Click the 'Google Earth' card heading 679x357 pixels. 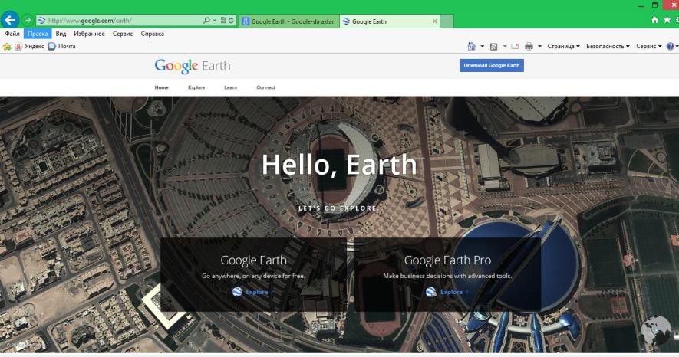click(x=253, y=260)
